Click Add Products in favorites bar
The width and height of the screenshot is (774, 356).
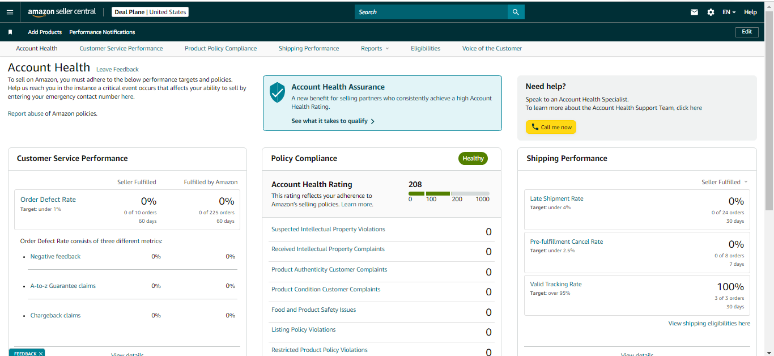45,32
